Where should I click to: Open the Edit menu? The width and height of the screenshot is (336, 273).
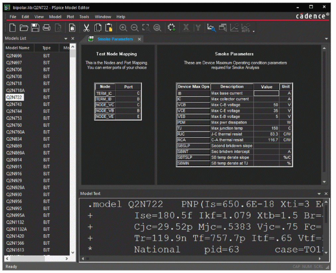25,17
